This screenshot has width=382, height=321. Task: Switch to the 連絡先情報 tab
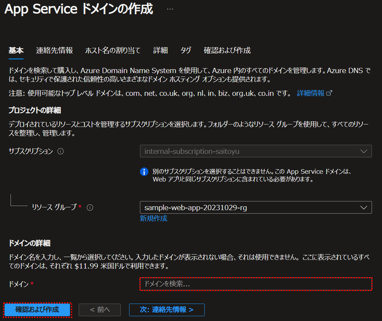pyautogui.click(x=54, y=50)
